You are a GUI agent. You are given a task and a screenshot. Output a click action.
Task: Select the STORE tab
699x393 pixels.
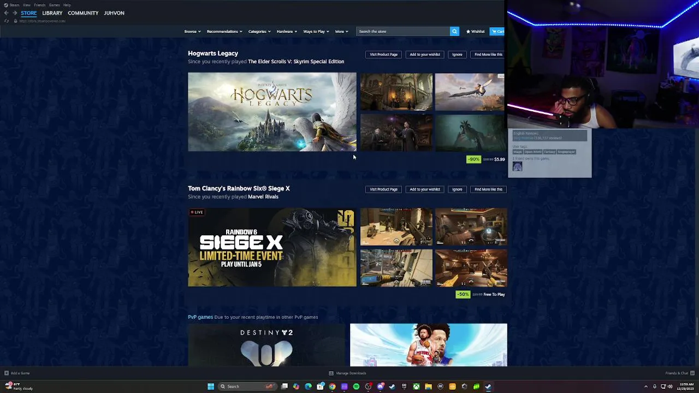(29, 13)
